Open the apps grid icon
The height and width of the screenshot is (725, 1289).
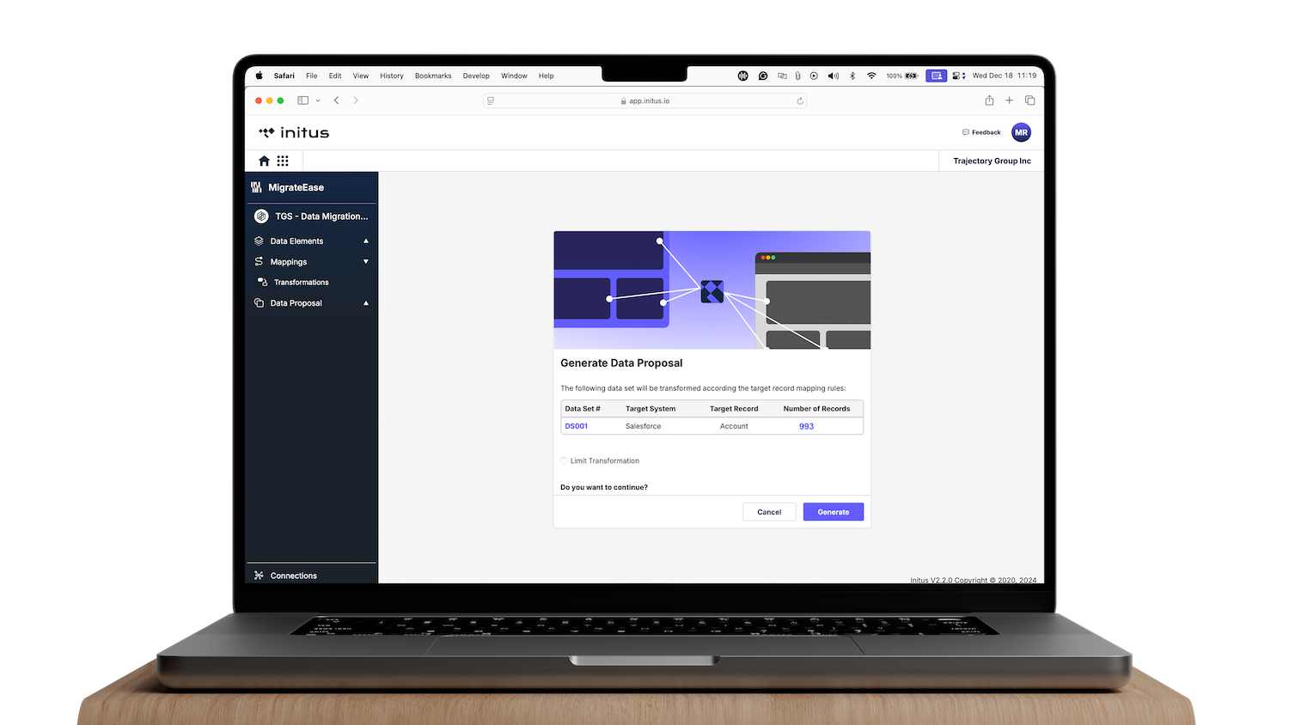[x=283, y=161]
